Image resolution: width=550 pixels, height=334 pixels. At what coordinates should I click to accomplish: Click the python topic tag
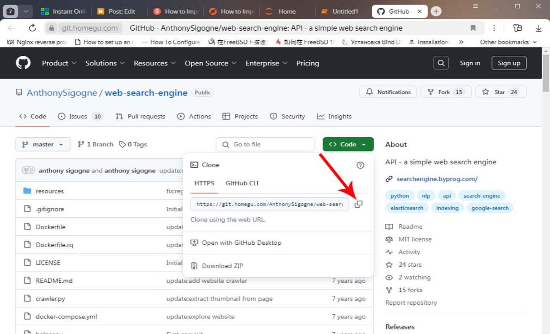tap(400, 196)
